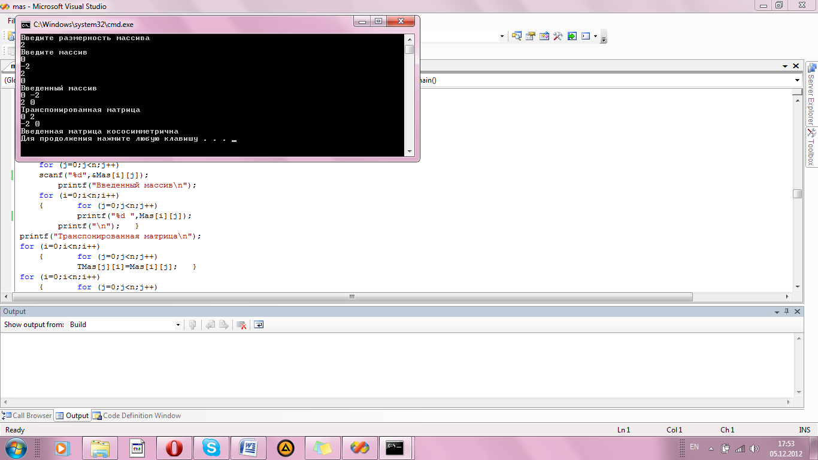Screen dimensions: 818x460
Task: Open Sticky Notes taskbar icon
Action: 323,447
